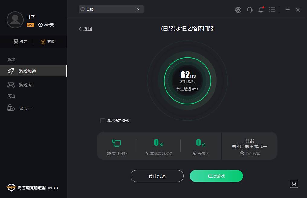The width and height of the screenshot is (307, 198).
Task: Click the 62ms latency gauge circle
Action: 187,80
